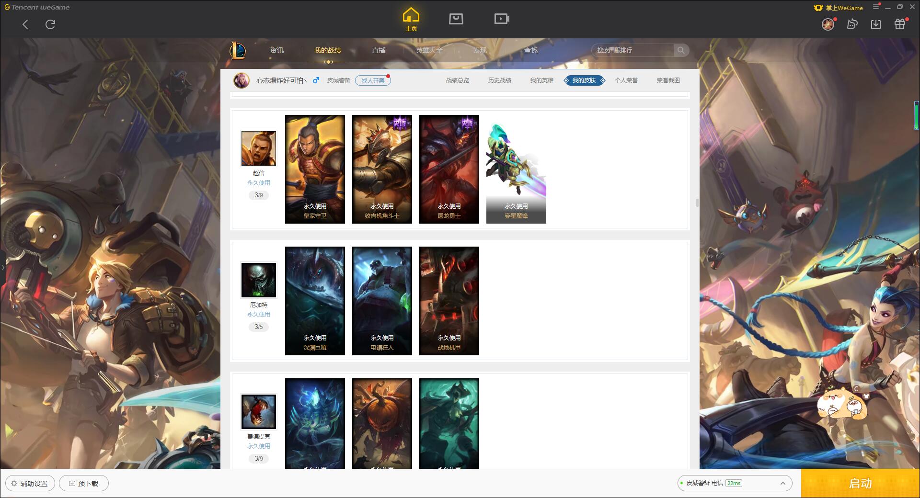Open the 掌上WeGame link

pyautogui.click(x=839, y=8)
